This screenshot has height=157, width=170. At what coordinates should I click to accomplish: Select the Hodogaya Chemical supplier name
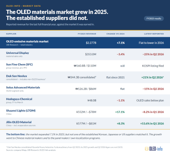click(x=19, y=99)
